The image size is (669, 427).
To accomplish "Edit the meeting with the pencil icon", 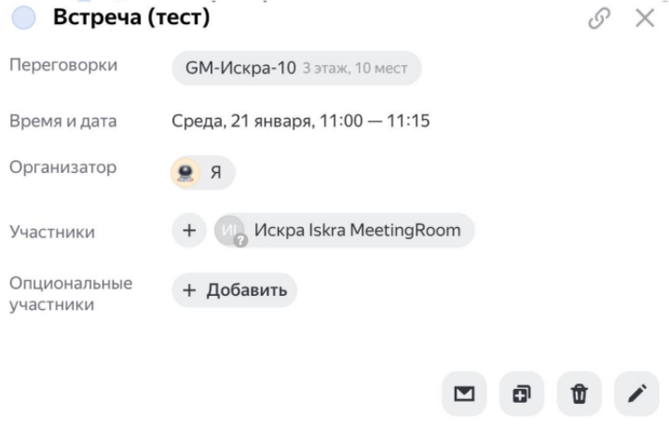I will [x=636, y=395].
